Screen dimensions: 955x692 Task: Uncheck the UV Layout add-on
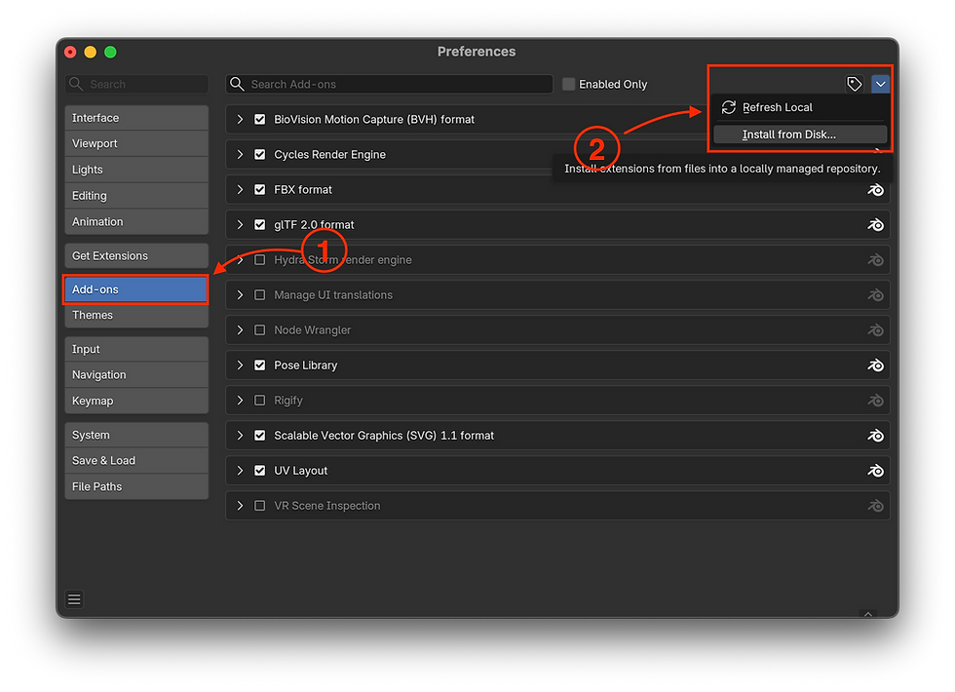[x=260, y=471]
